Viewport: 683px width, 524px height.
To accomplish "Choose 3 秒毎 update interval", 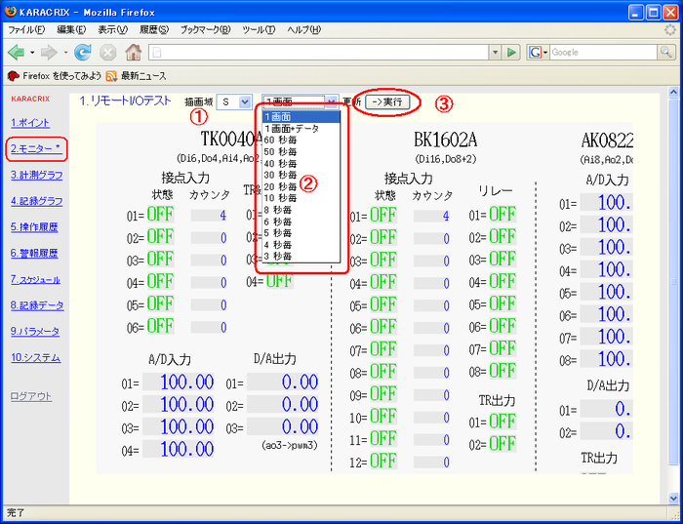I will 301,257.
